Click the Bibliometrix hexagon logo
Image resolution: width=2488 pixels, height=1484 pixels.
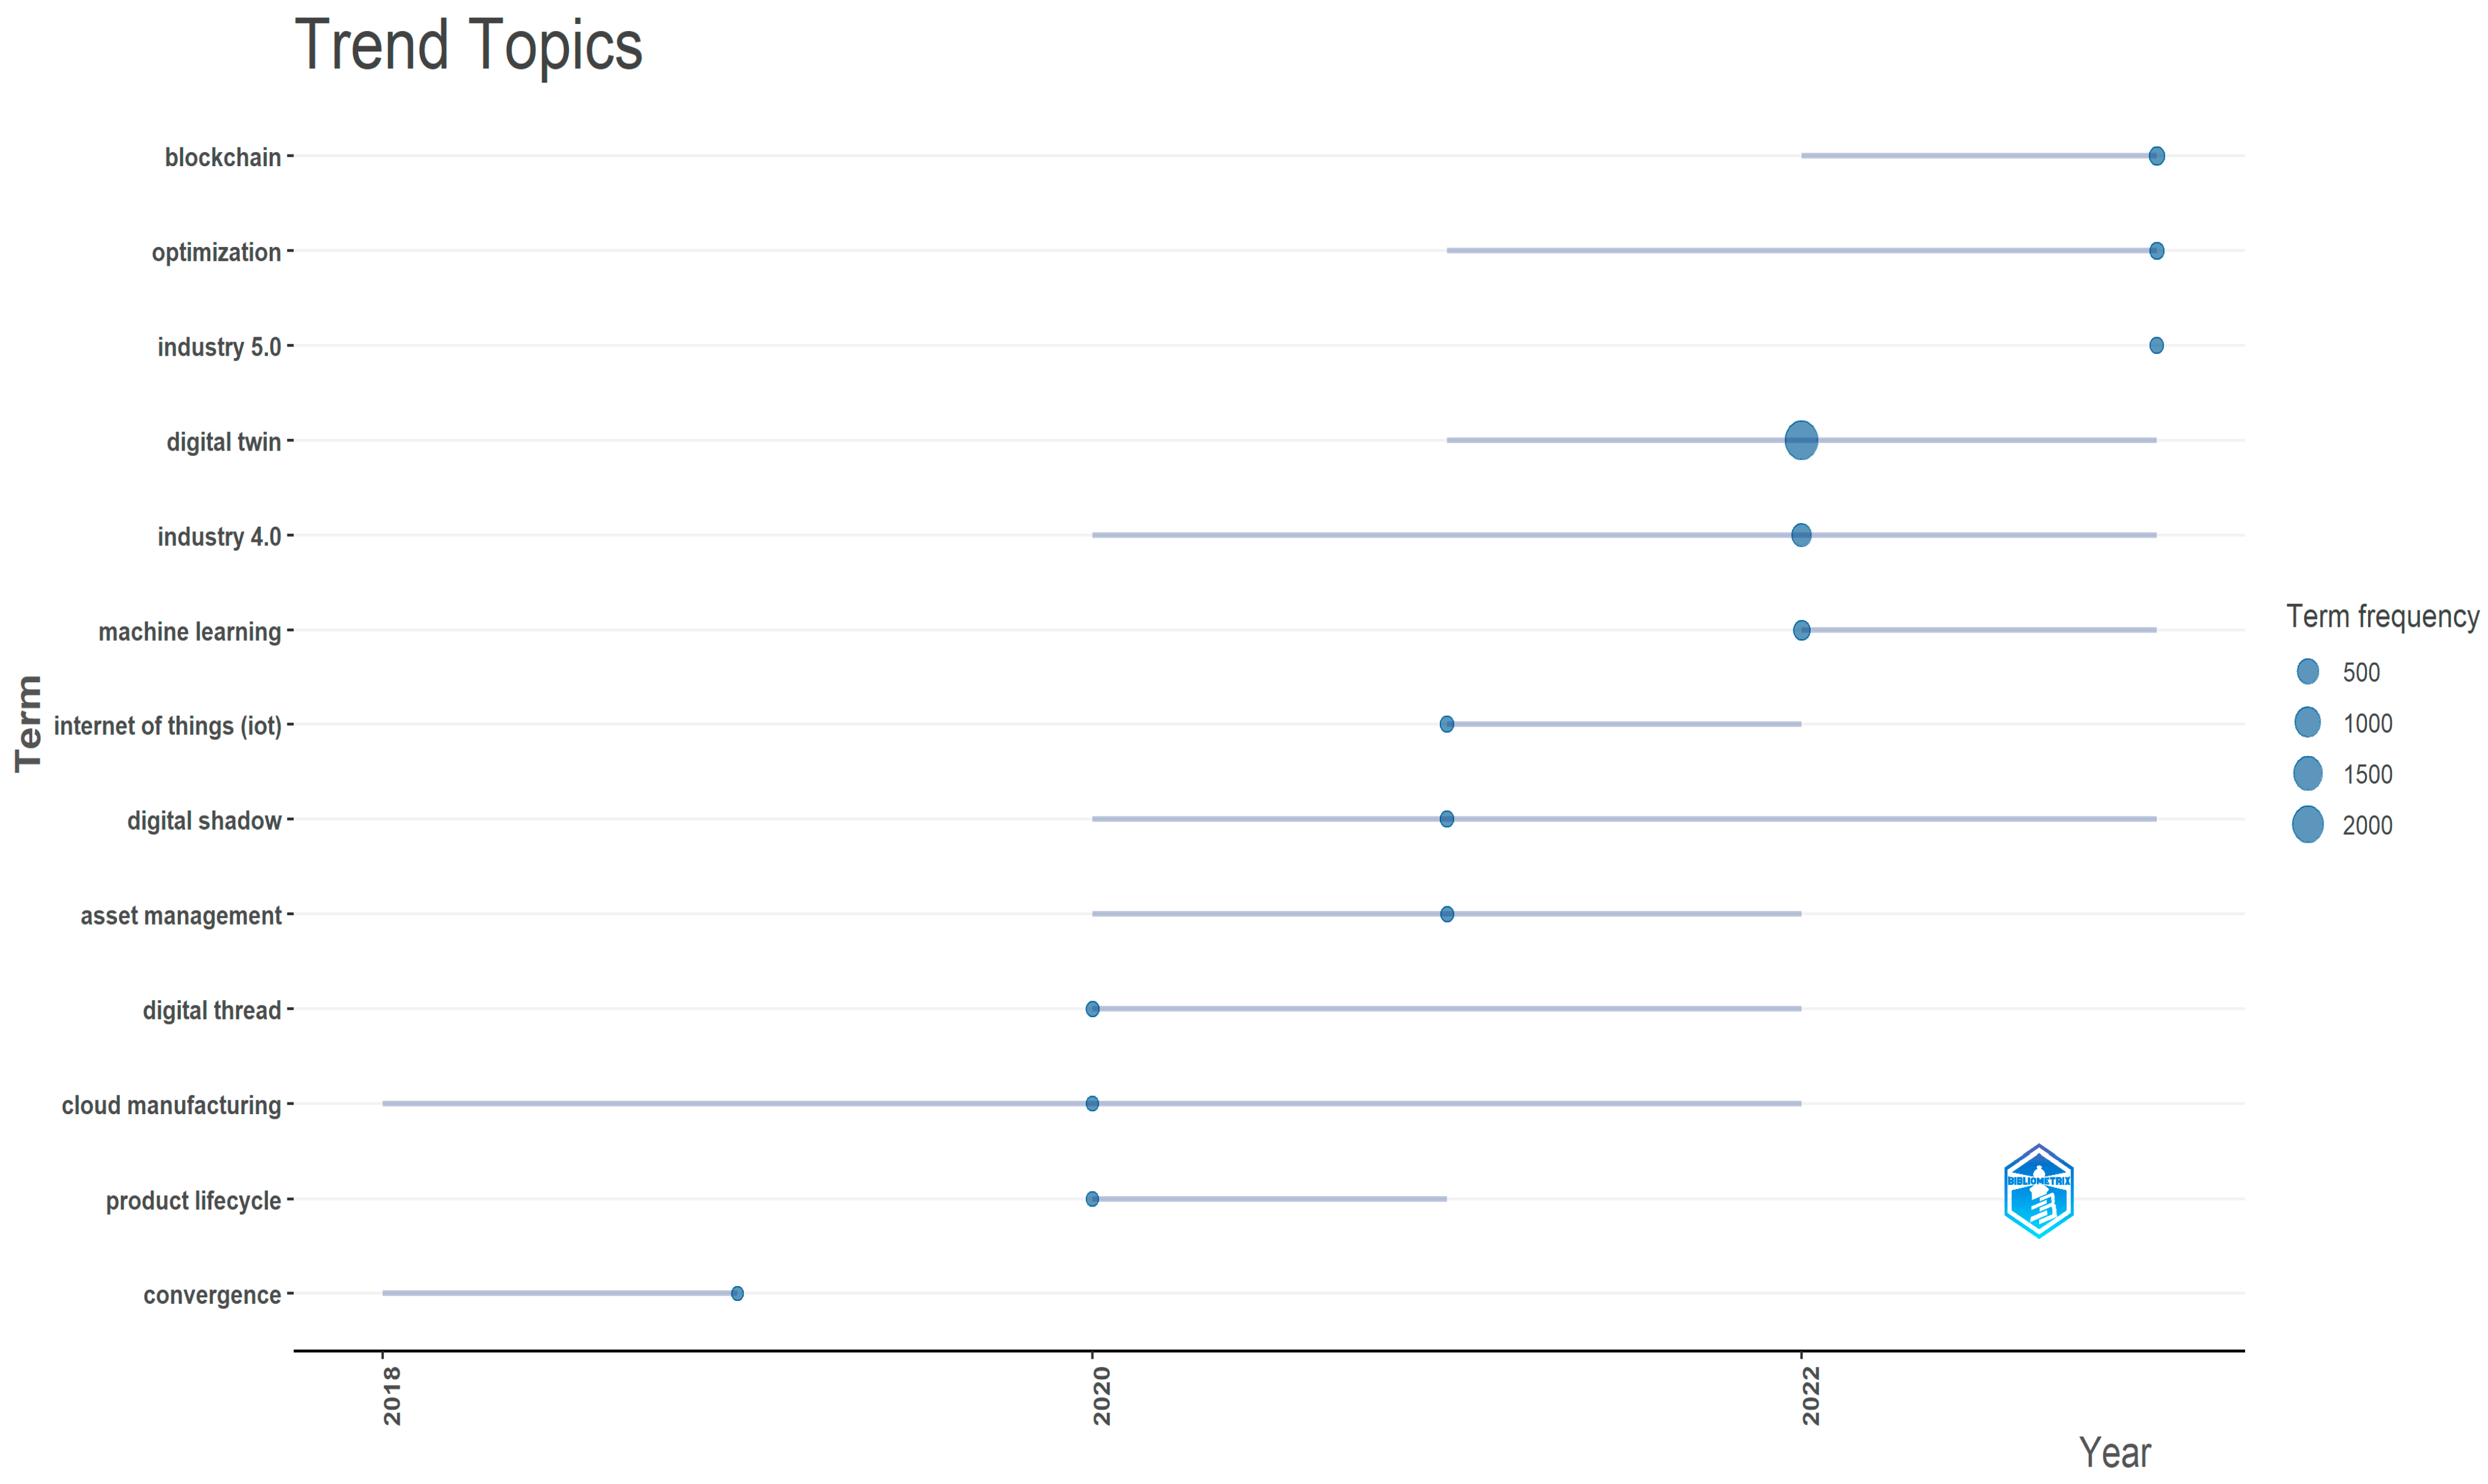2038,1191
